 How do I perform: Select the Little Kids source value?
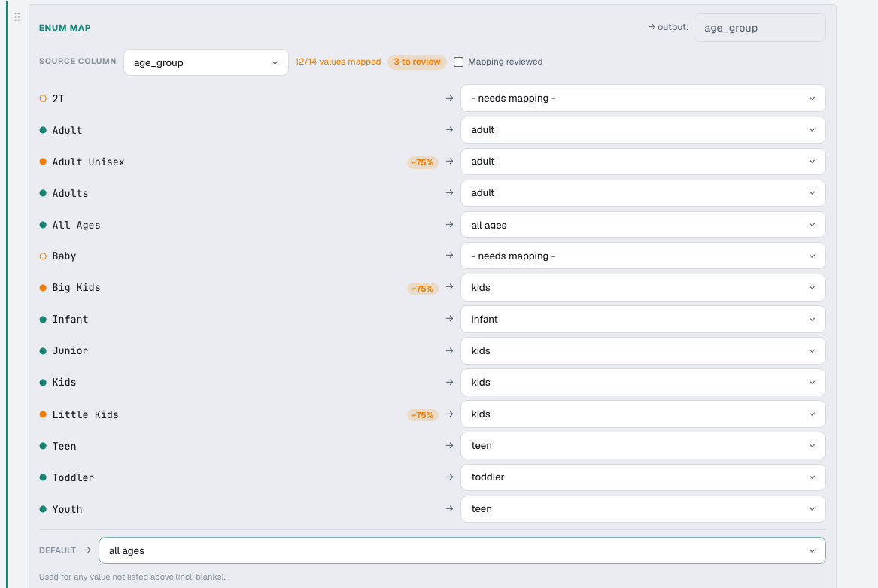coord(85,414)
